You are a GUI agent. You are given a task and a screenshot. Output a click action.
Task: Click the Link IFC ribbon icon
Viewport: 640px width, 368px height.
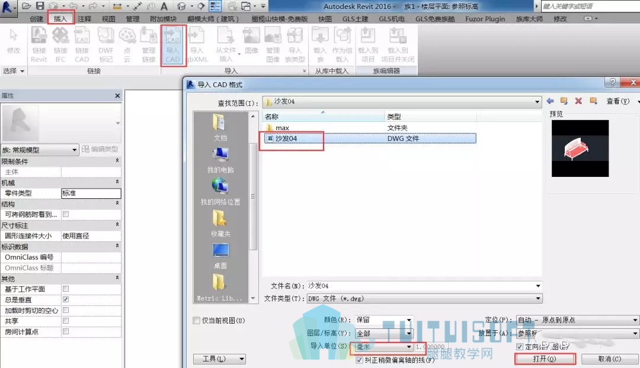pyautogui.click(x=60, y=44)
